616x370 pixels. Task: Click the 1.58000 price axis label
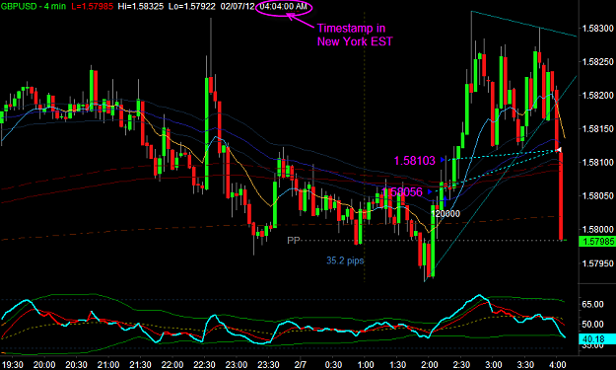[598, 229]
